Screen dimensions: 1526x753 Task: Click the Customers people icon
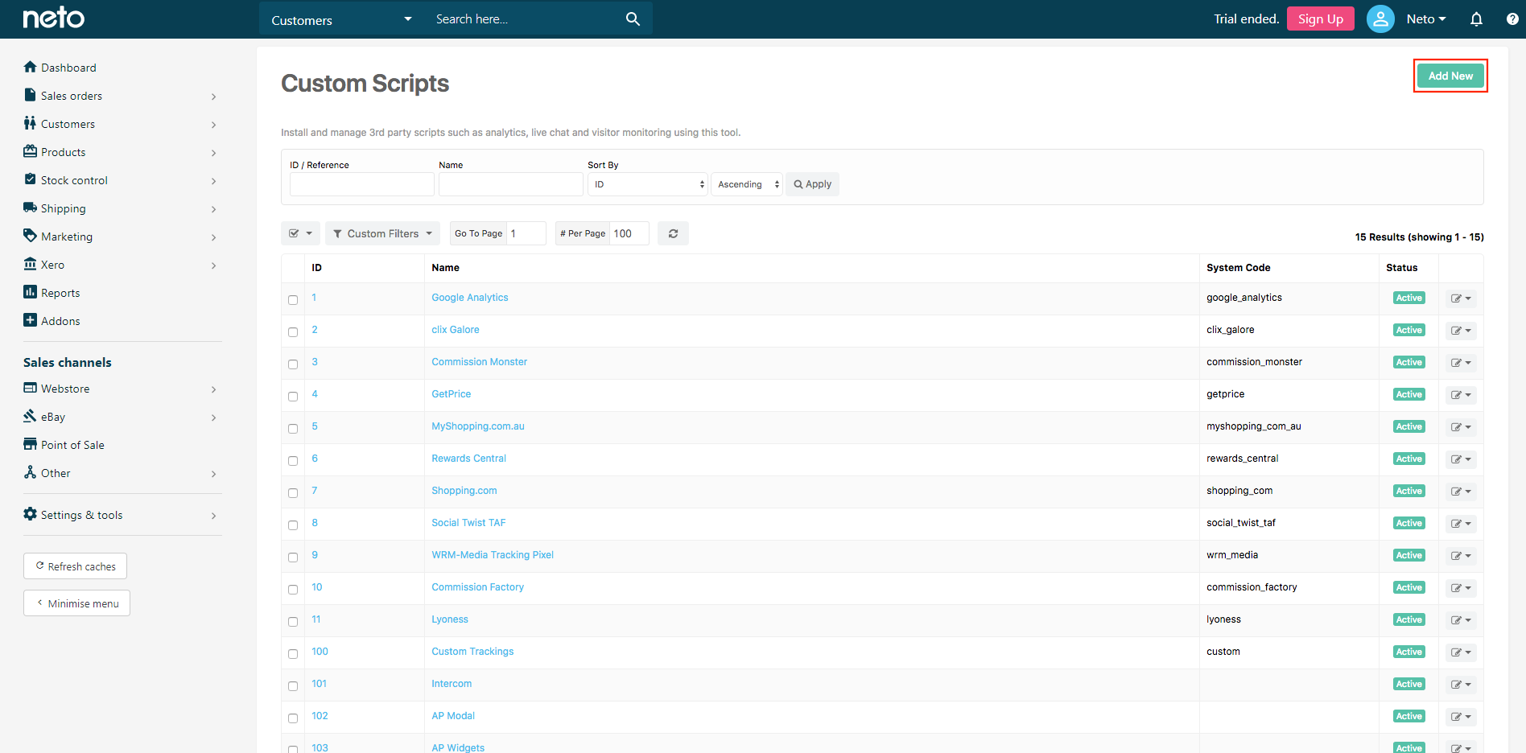[x=30, y=123]
